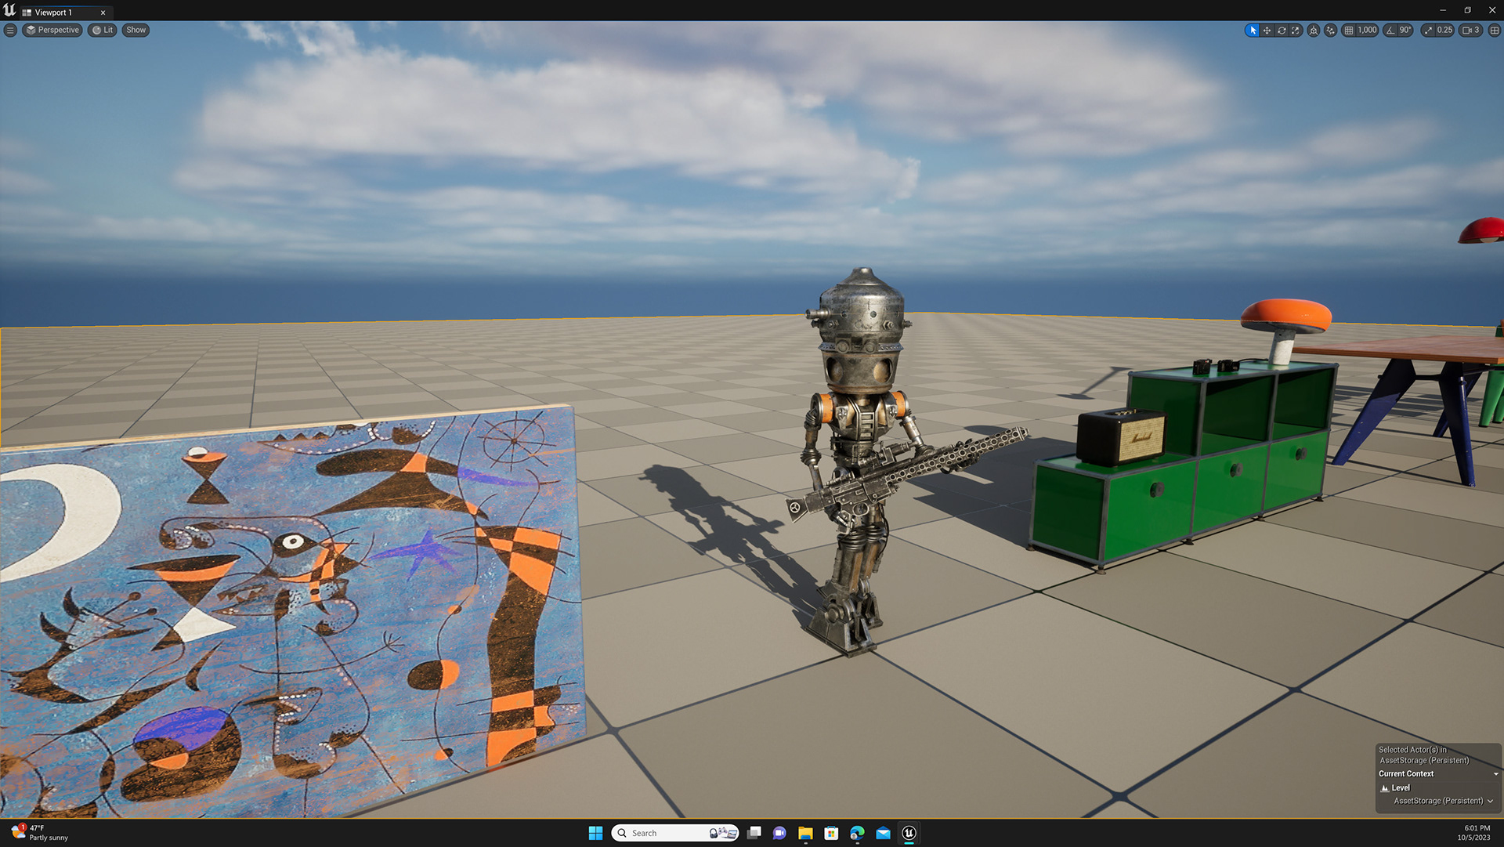
Task: Activate the Scale tool
Action: [1296, 30]
